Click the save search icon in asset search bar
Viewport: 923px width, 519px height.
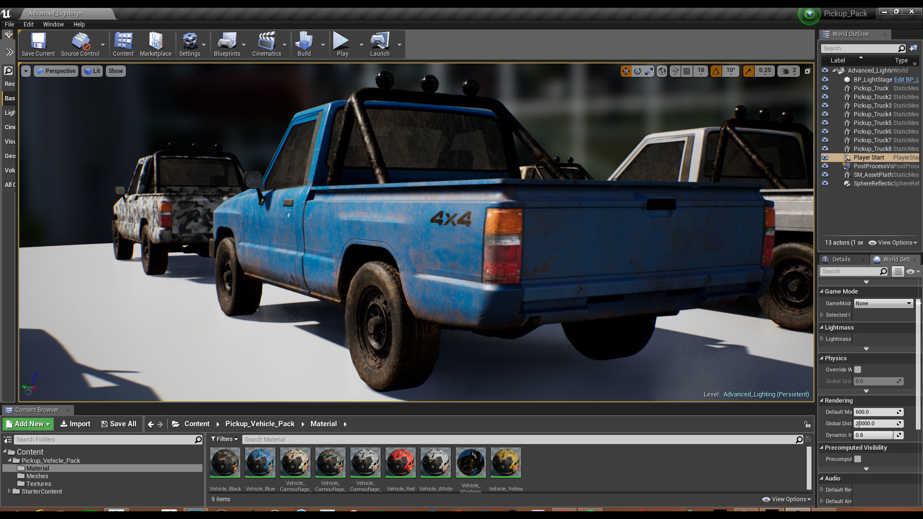(808, 439)
